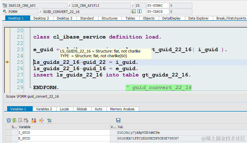Switch to DetailDisplay tab
Viewport: 247px width, 143px height.
[171, 18]
